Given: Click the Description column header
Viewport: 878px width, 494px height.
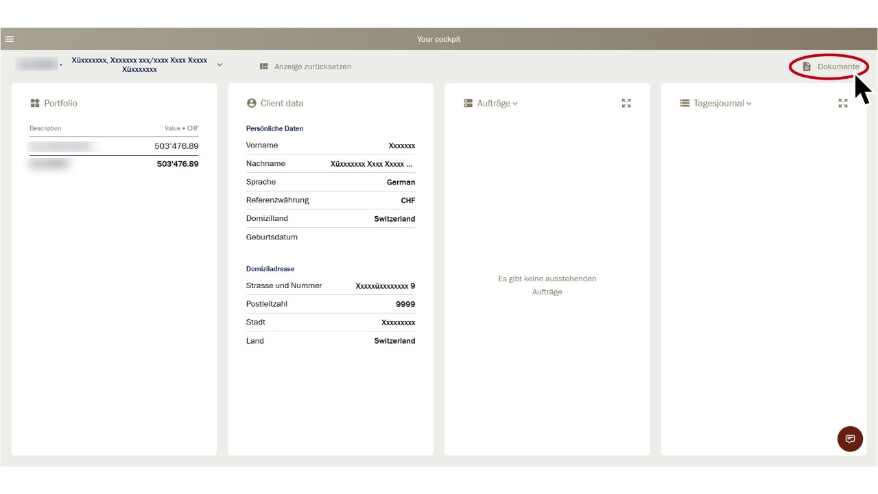Looking at the screenshot, I should (x=45, y=128).
